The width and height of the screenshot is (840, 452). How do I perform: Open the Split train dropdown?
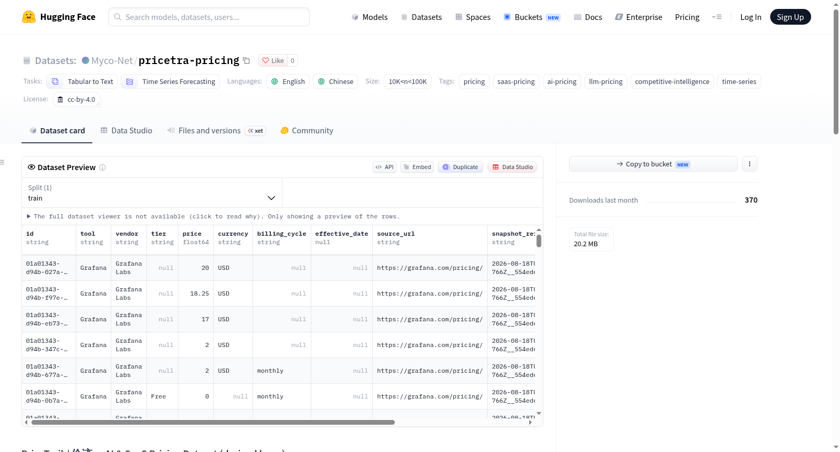pyautogui.click(x=152, y=193)
